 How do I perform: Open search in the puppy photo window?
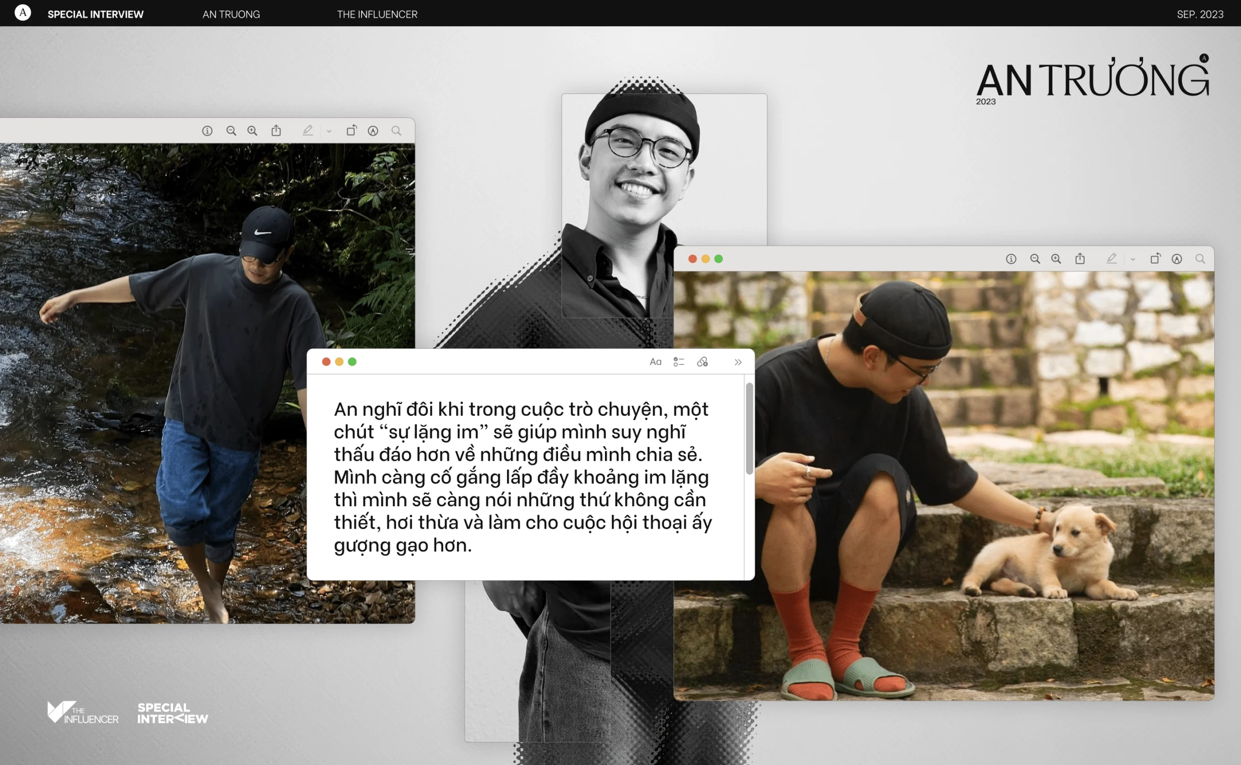1200,259
